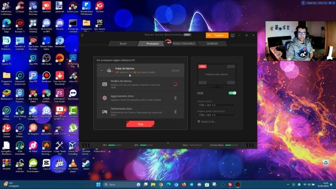Open the Recycle Bin on desktop

coord(325,164)
